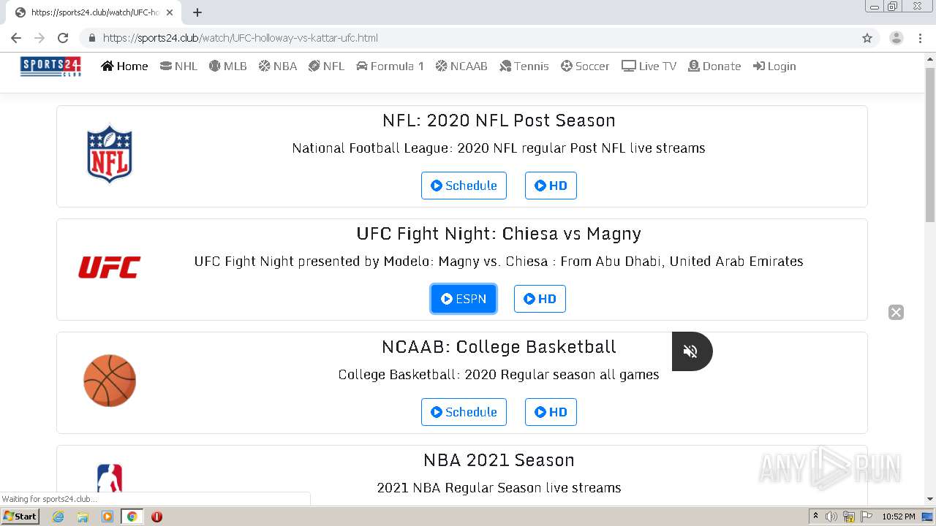
Task: Open the Login page
Action: (x=774, y=66)
